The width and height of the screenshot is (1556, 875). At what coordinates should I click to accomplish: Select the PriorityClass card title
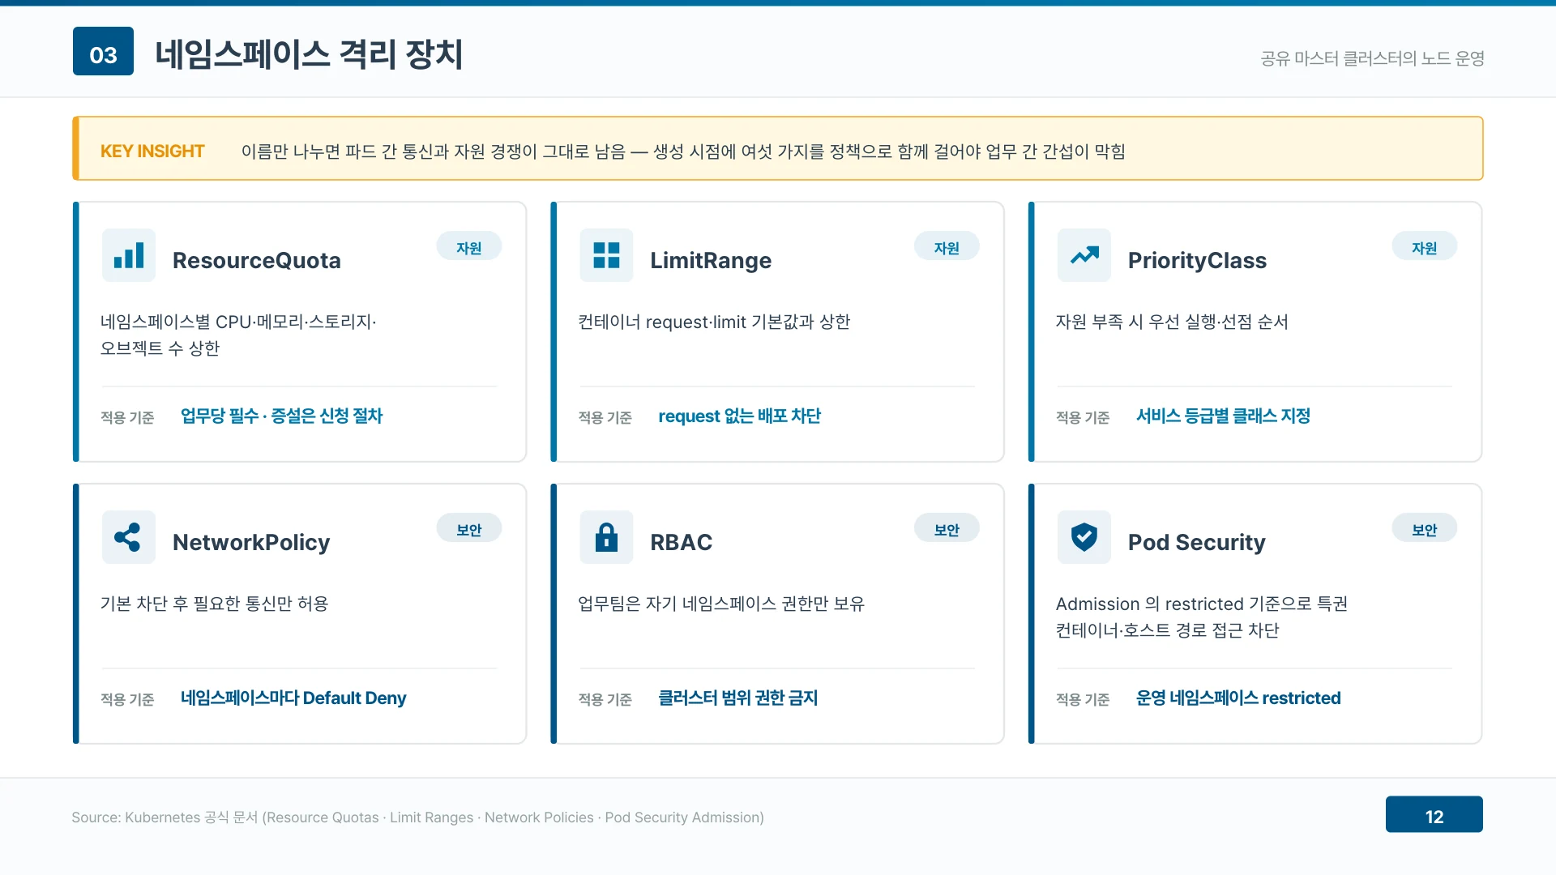pyautogui.click(x=1197, y=261)
